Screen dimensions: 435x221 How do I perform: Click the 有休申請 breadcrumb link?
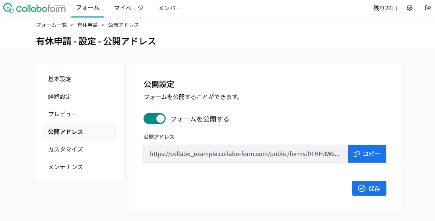click(x=87, y=25)
